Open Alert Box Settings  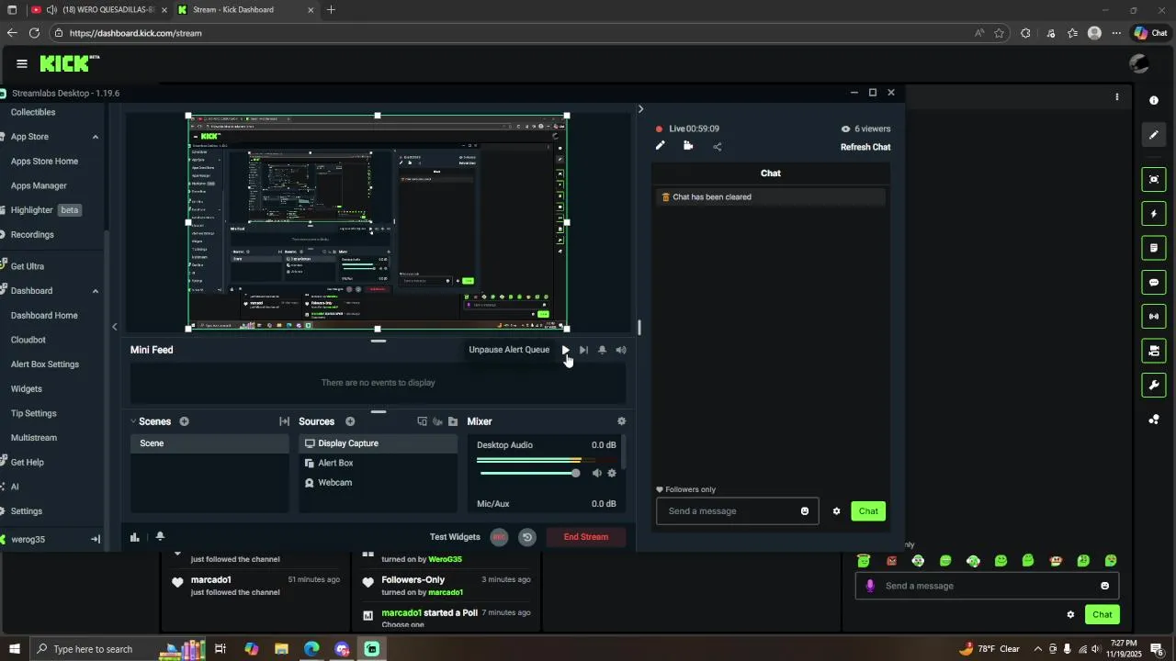pos(45,364)
